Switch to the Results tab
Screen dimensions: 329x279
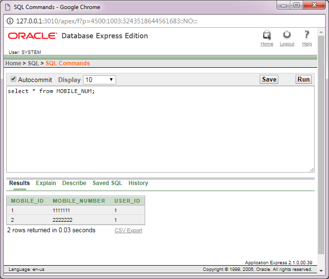pyautogui.click(x=20, y=183)
